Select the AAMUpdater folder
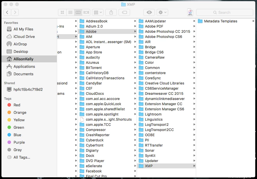This screenshot has width=257, height=179. click(x=166, y=21)
